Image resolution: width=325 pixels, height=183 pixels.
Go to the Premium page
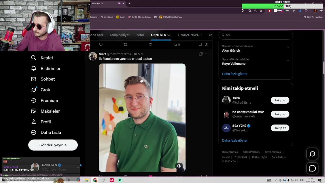pos(44,100)
